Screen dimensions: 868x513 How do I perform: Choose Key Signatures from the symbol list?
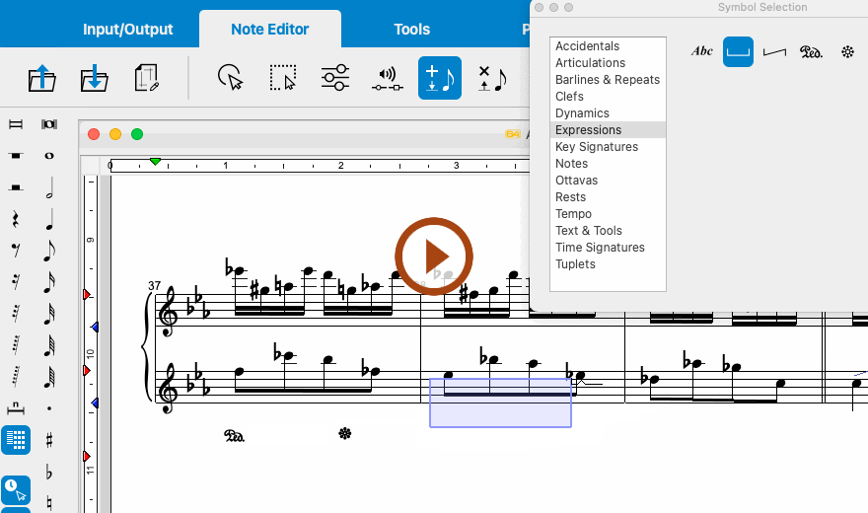coord(596,147)
